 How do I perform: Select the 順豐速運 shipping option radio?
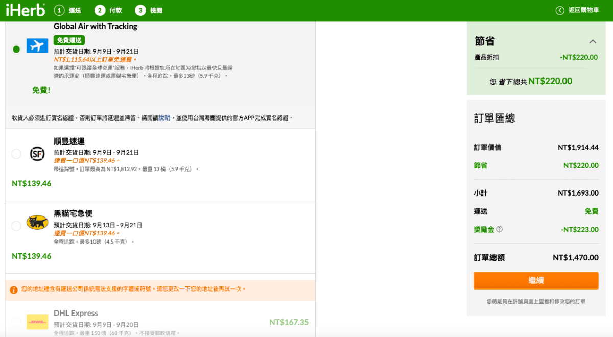tap(16, 153)
